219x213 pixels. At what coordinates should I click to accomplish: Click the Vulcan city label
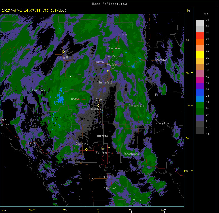pos(138,200)
